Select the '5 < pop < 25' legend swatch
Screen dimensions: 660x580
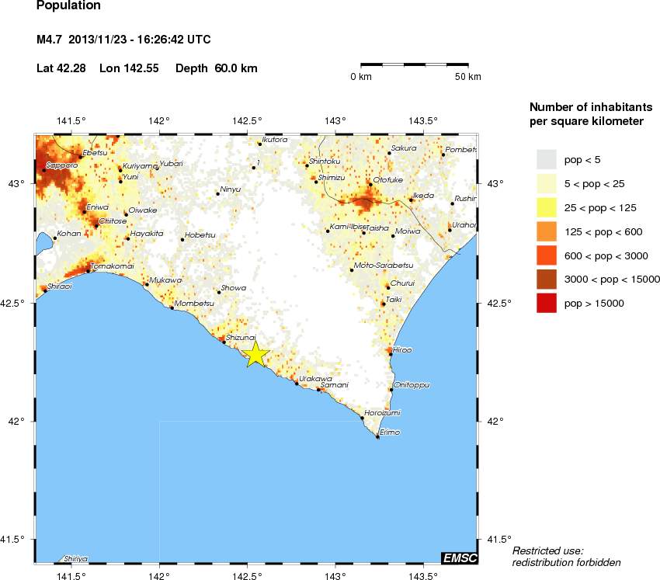tap(547, 184)
